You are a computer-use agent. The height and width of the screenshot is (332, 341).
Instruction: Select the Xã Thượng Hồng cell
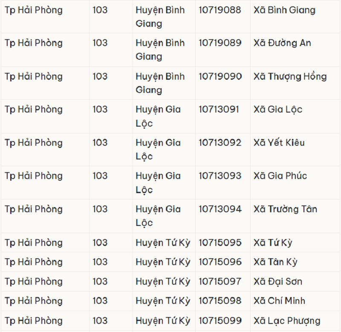pos(295,83)
